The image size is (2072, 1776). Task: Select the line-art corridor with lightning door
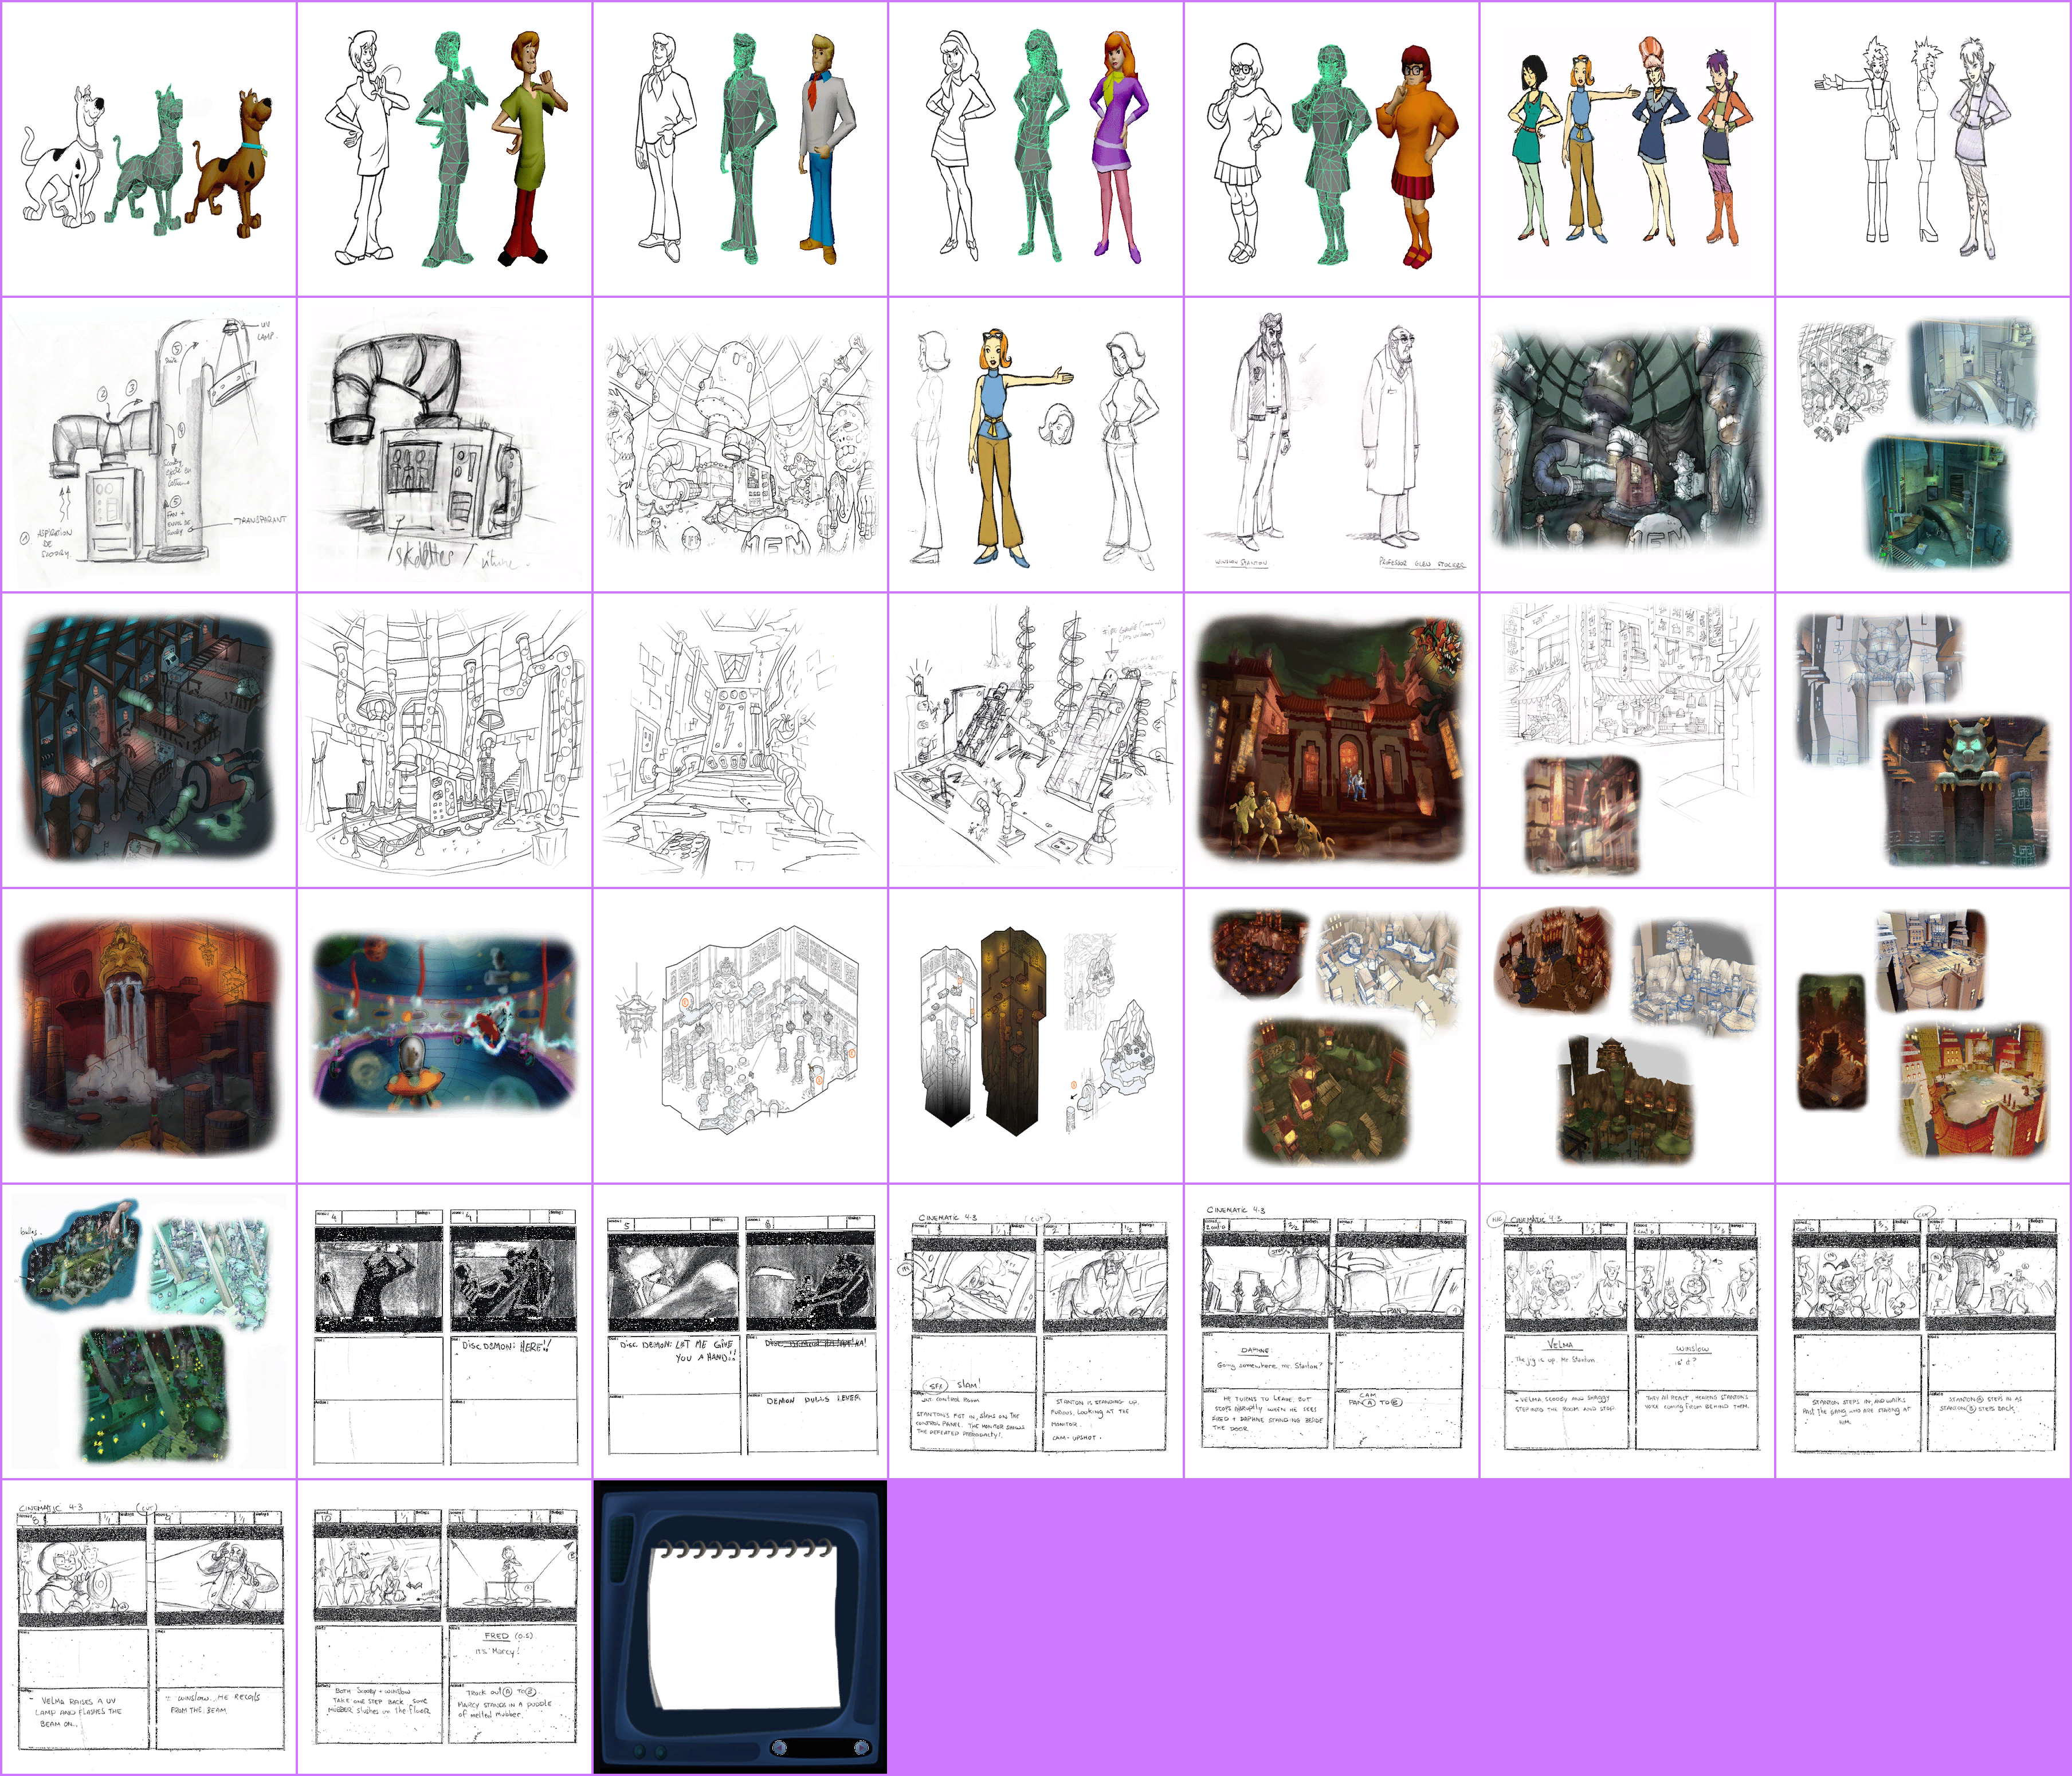(740, 740)
